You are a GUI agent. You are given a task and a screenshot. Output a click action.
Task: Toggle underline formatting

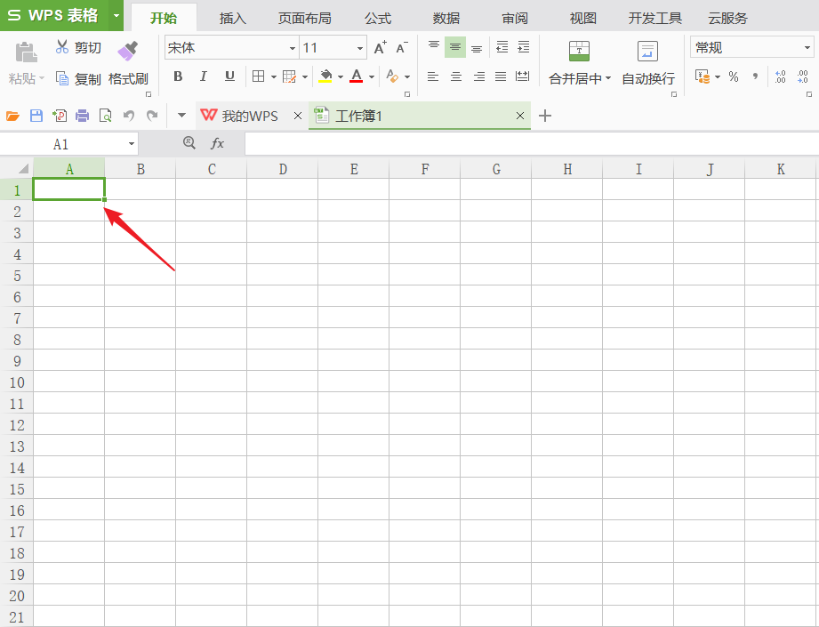click(229, 76)
